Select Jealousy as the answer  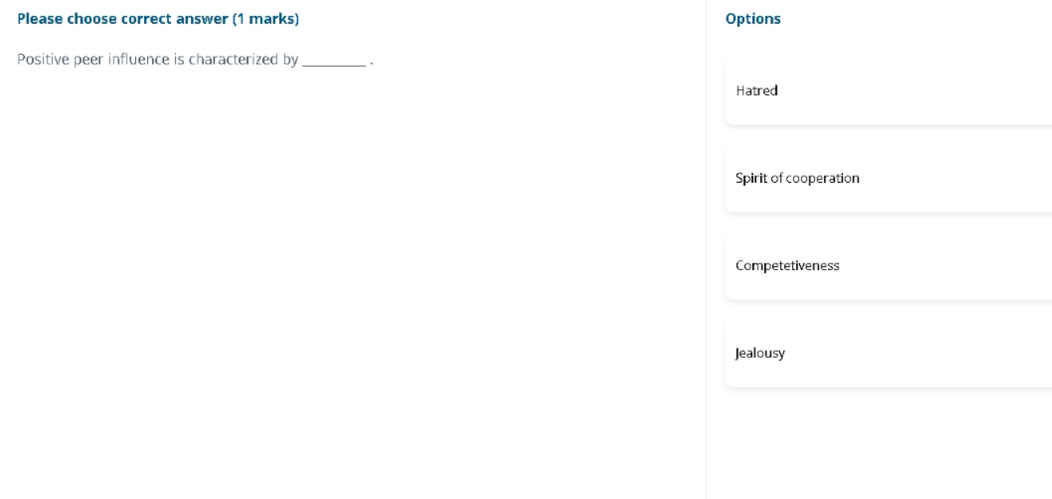[x=888, y=353]
